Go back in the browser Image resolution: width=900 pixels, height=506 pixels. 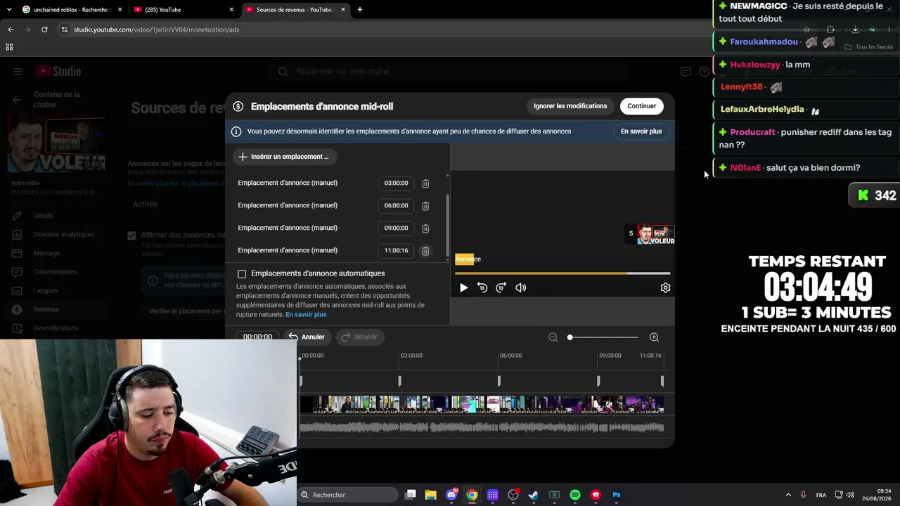coord(11,30)
